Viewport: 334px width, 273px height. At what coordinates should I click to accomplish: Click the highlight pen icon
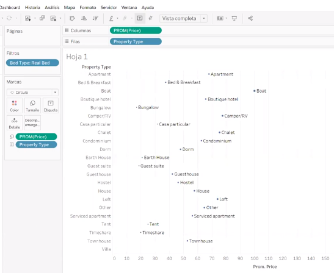click(x=111, y=18)
